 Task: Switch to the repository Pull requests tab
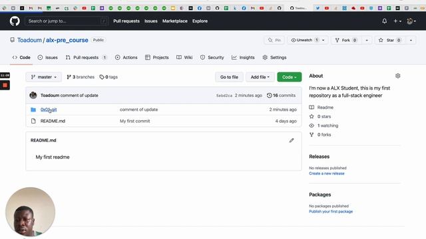(86, 58)
